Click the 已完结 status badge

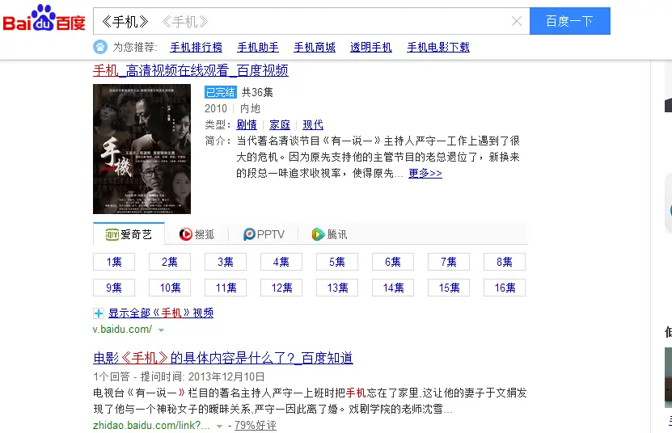(220, 92)
